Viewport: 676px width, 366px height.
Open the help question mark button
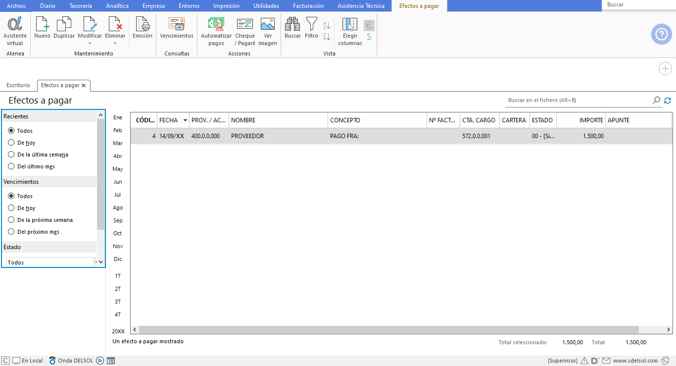pos(662,34)
